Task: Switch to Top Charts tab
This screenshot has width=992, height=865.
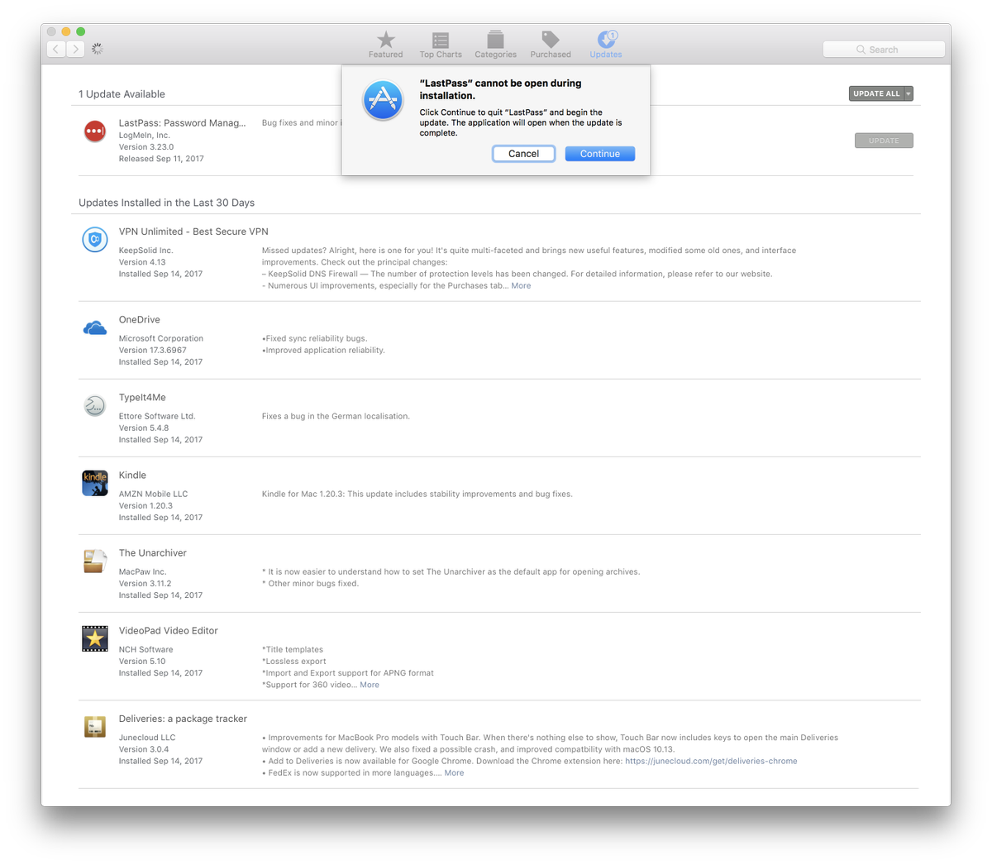Action: (x=441, y=45)
